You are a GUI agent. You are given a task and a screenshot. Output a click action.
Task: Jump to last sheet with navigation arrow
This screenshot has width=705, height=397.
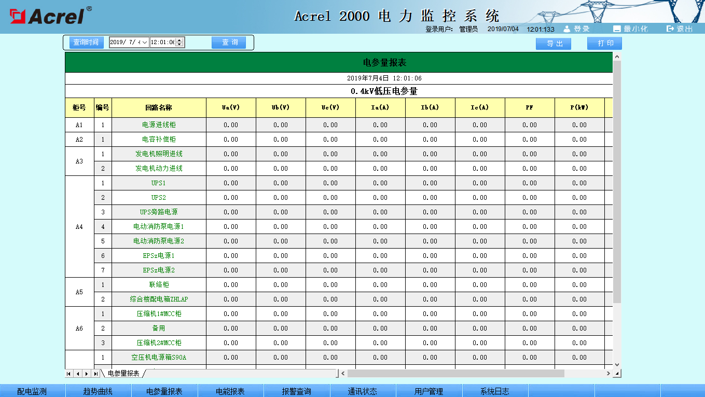coord(96,374)
